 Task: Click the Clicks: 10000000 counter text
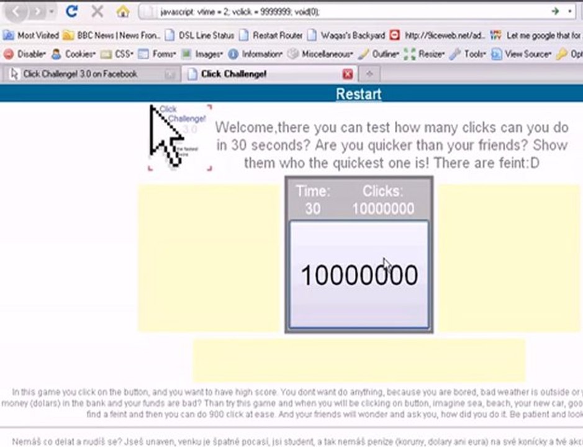click(383, 200)
